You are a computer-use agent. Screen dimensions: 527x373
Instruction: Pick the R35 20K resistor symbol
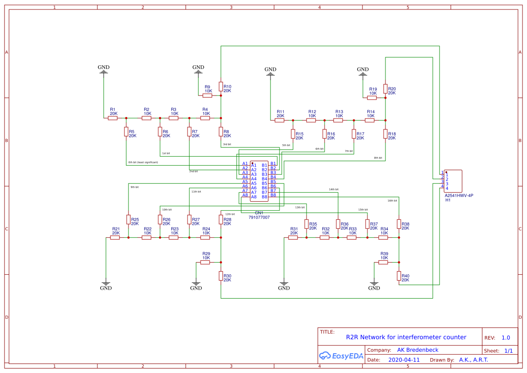tap(307, 224)
